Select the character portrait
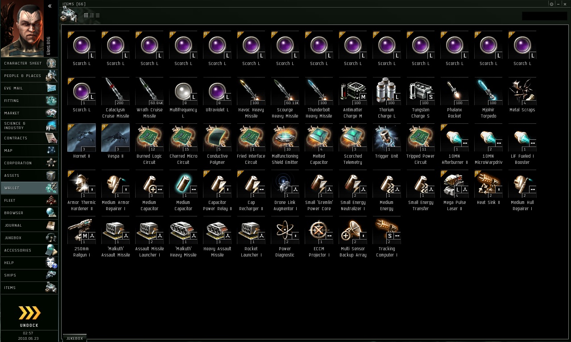The image size is (571, 342). click(x=22, y=28)
